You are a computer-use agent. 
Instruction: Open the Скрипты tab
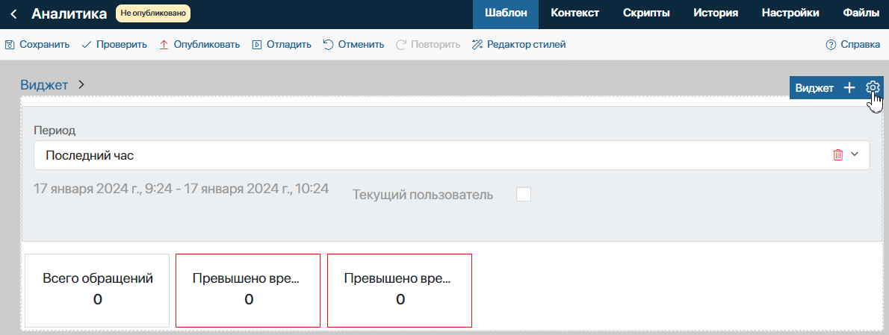(645, 14)
